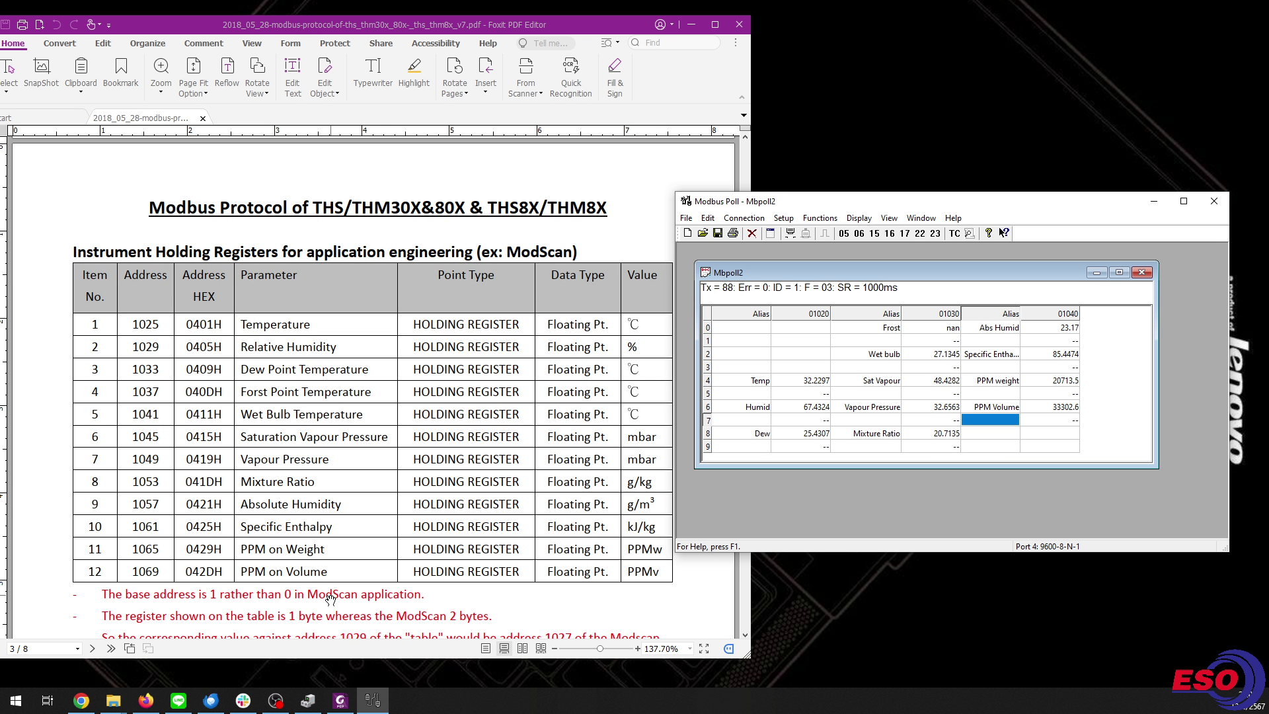This screenshot has width=1269, height=714.
Task: Click the Save icon in Modbus Poll toolbar
Action: point(717,233)
